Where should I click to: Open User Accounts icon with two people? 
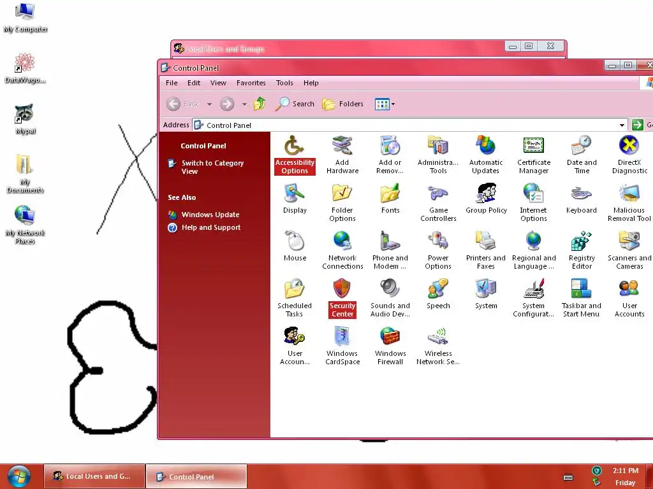[629, 298]
